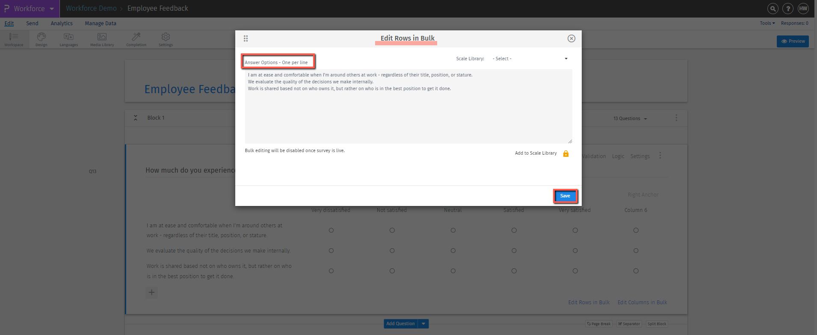Screen dimensions: 817x335
Task: Click the Right Anchor label field
Action: 643,195
